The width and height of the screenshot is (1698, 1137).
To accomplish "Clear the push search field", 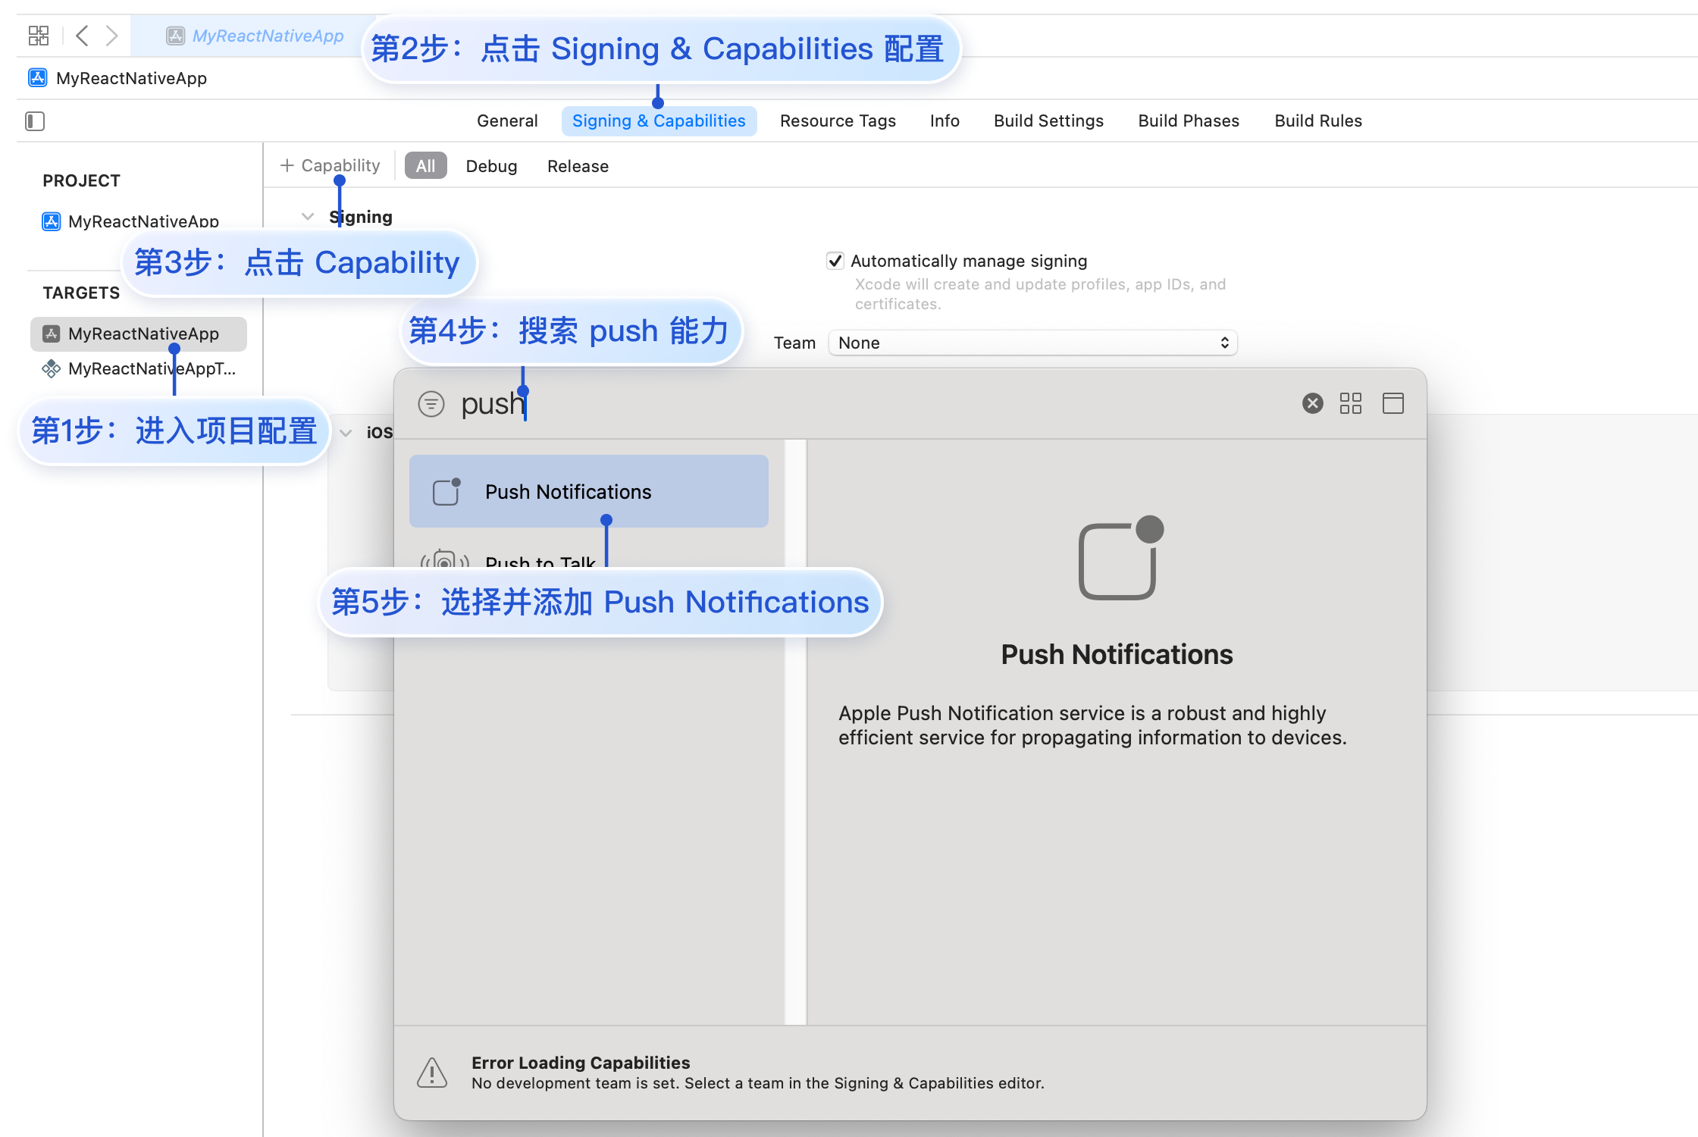I will pyautogui.click(x=1312, y=403).
